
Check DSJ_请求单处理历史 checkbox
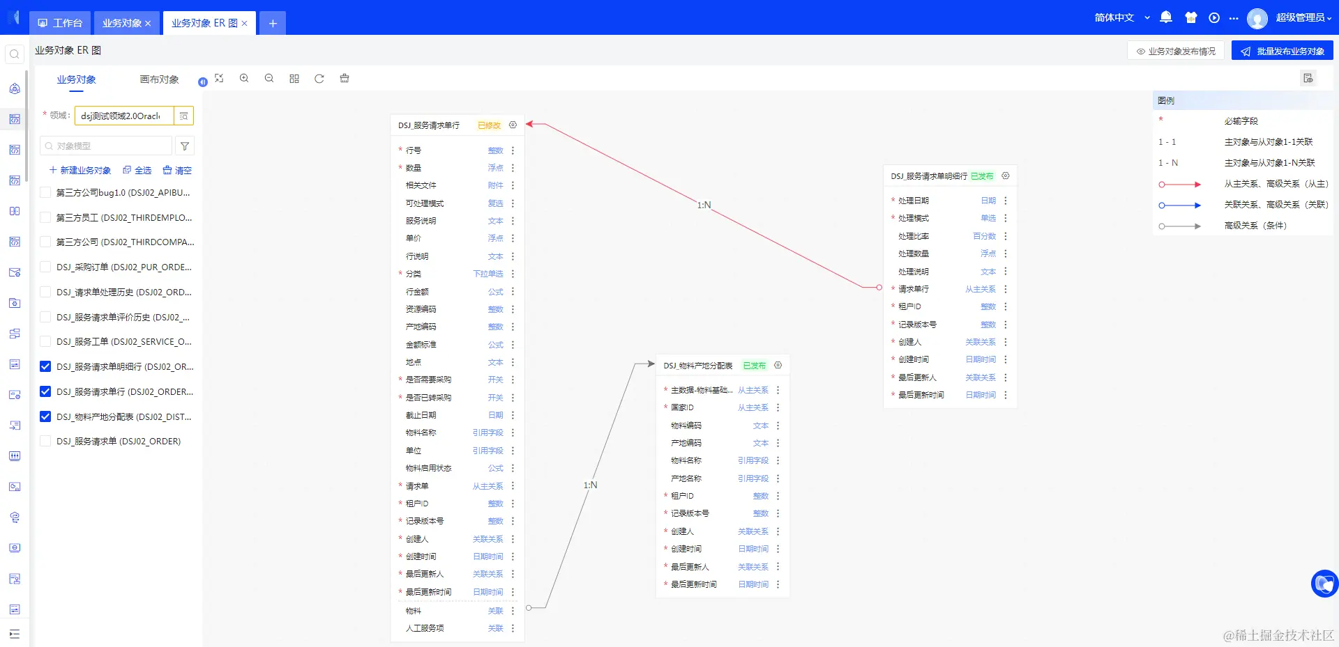(x=45, y=292)
